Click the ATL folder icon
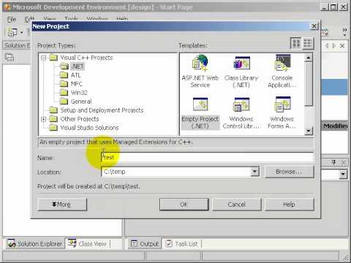Image resolution: width=351 pixels, height=263 pixels. [64, 75]
